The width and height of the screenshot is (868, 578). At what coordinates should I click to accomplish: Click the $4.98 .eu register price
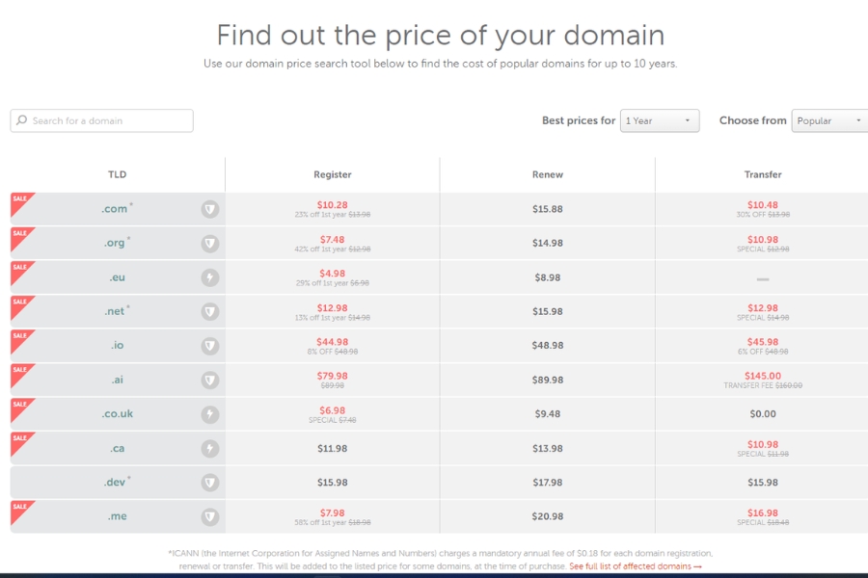click(332, 274)
